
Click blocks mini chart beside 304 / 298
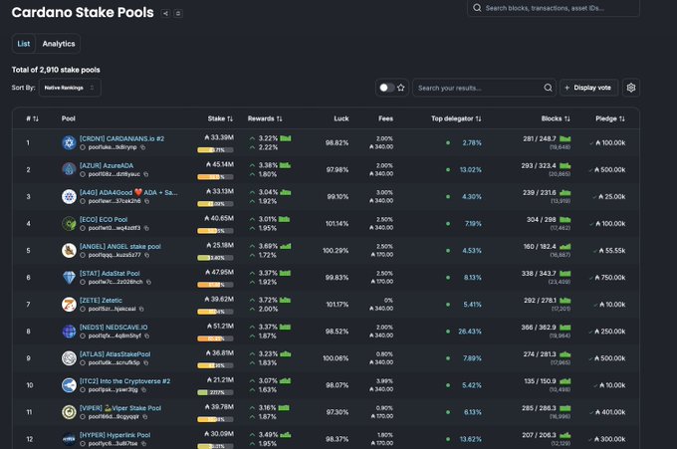[565, 219]
